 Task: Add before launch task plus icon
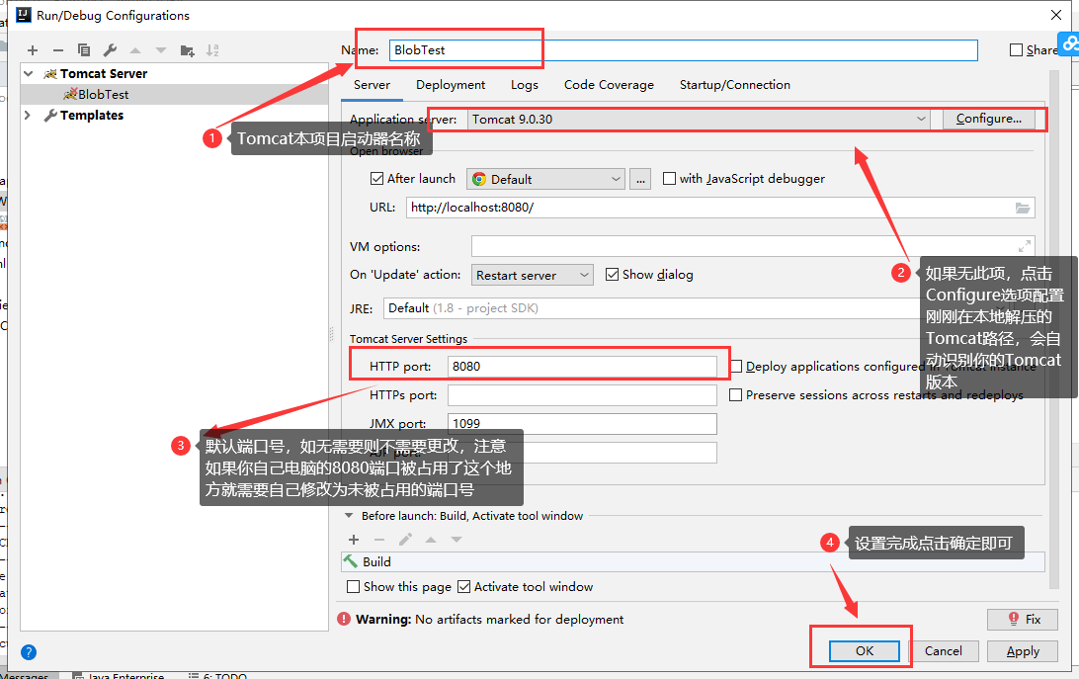354,540
